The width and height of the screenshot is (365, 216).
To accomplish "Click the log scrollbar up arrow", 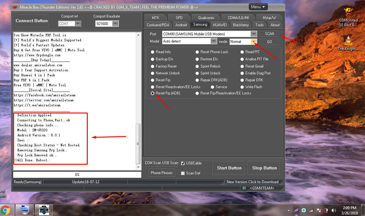I will click(x=138, y=35).
